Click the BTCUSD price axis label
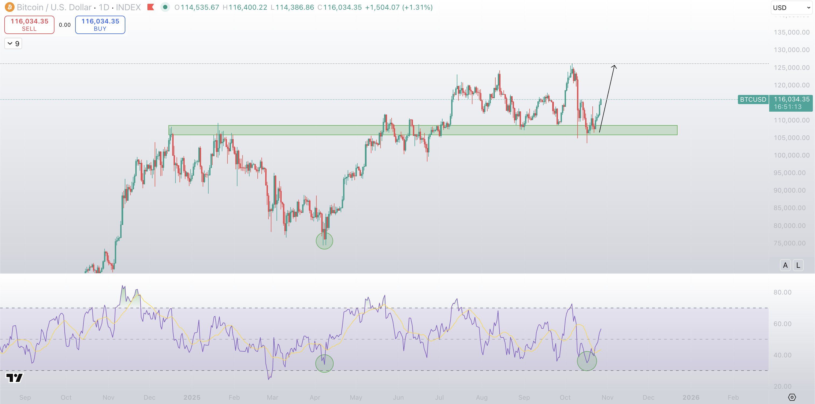815x404 pixels. [753, 100]
